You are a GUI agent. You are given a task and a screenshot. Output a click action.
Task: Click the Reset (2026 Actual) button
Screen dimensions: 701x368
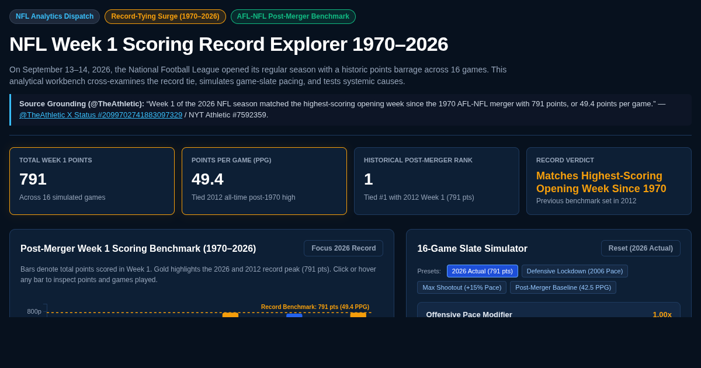click(x=641, y=248)
